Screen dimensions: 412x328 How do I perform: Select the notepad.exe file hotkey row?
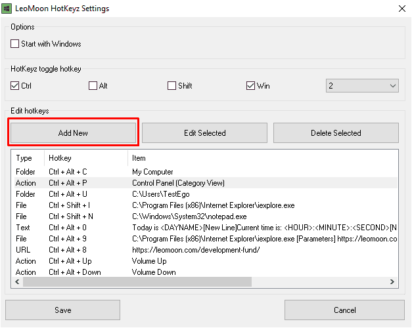(206, 216)
